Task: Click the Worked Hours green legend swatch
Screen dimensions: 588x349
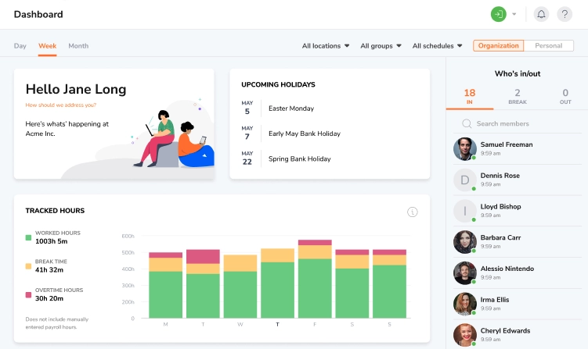Action: 28,237
